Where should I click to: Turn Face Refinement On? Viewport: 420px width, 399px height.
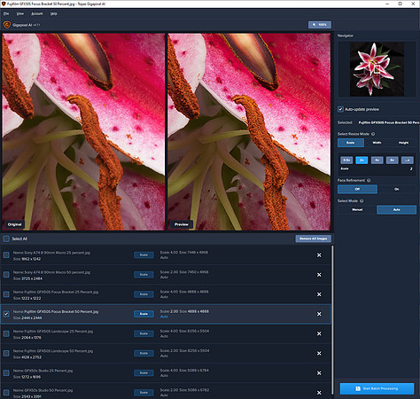(397, 189)
